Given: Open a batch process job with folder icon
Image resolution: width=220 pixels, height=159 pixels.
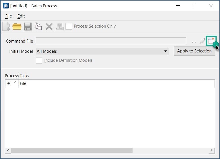Looking at the screenshot, I should [17, 26].
